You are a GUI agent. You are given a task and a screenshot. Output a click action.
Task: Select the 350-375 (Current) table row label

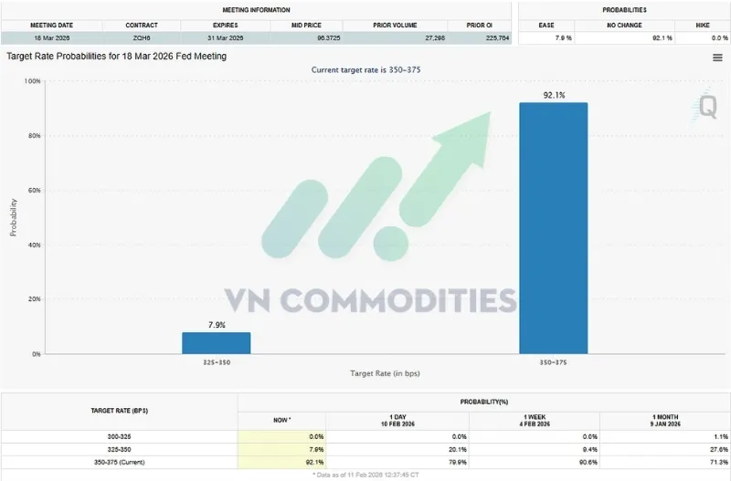pyautogui.click(x=120, y=463)
